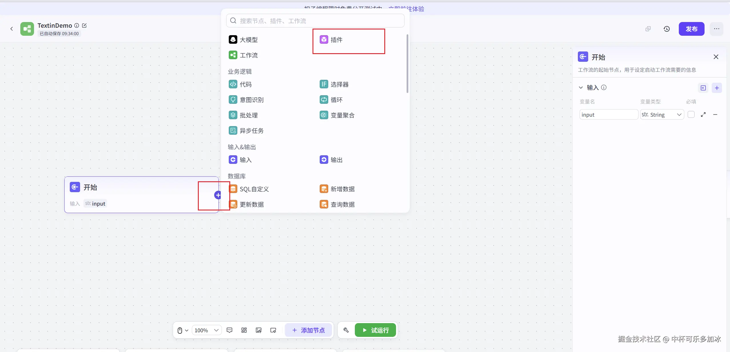The width and height of the screenshot is (730, 352).
Task: Click the blue plus on the 开始 node
Action: point(218,195)
